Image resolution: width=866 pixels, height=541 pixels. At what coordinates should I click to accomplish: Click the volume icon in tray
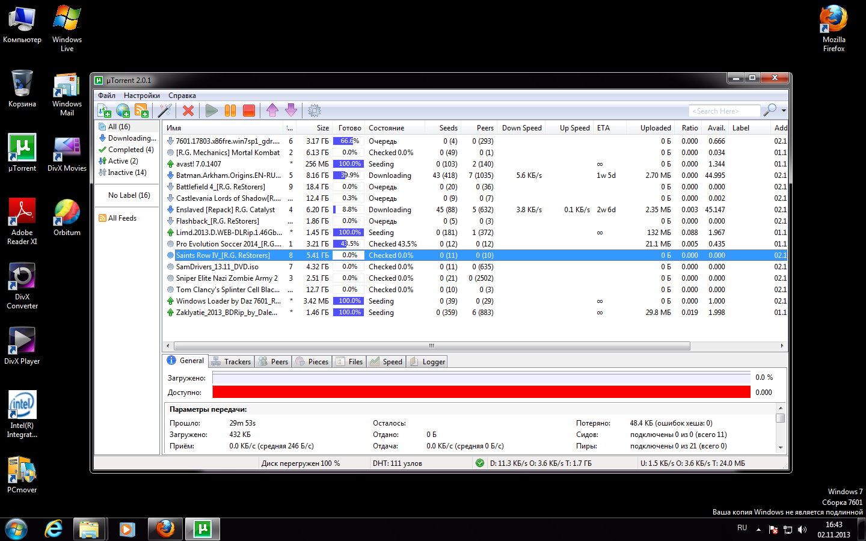tap(802, 530)
